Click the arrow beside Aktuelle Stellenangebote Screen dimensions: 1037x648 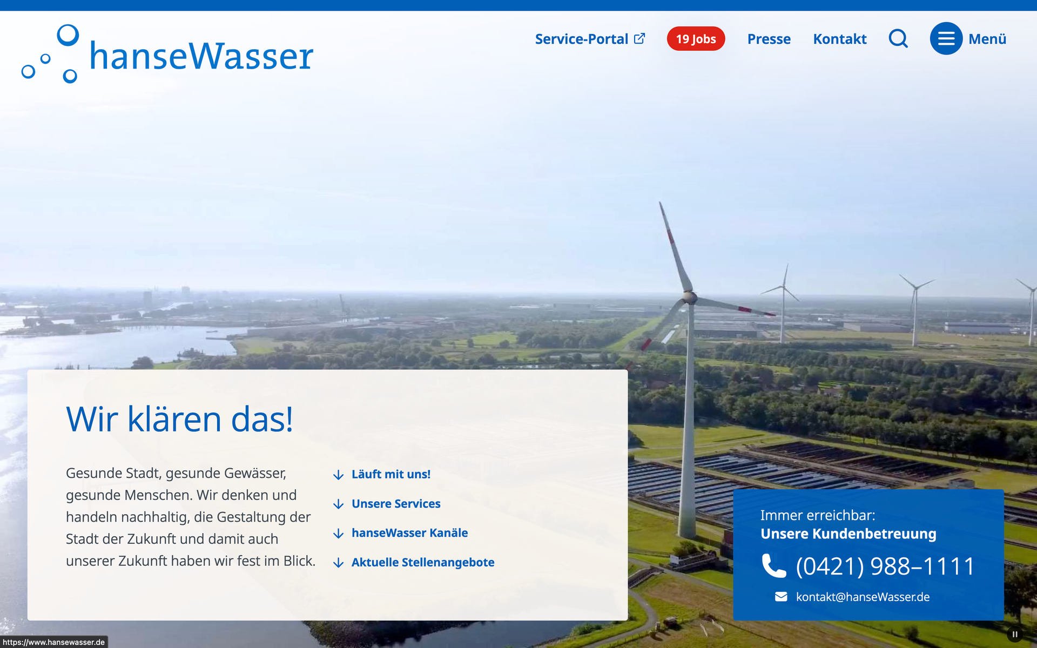pyautogui.click(x=339, y=563)
